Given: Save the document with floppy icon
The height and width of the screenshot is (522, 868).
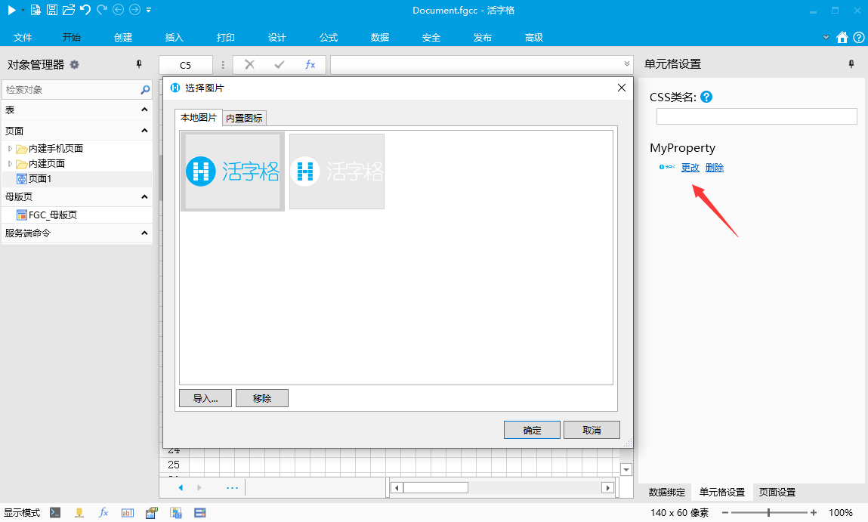Looking at the screenshot, I should 52,10.
